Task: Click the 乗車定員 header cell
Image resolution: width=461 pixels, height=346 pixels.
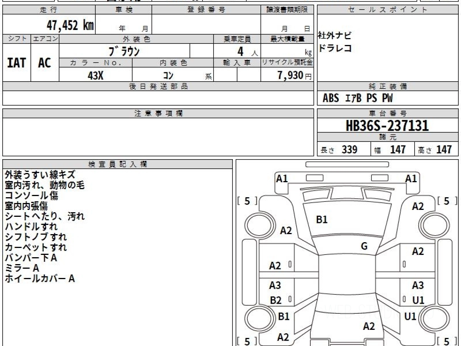Action: click(x=237, y=39)
